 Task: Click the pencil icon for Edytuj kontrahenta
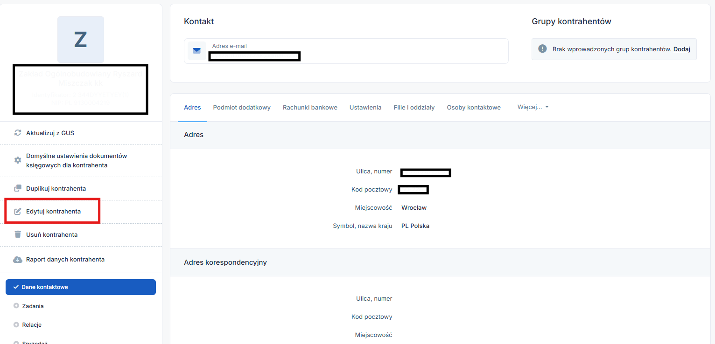click(18, 211)
